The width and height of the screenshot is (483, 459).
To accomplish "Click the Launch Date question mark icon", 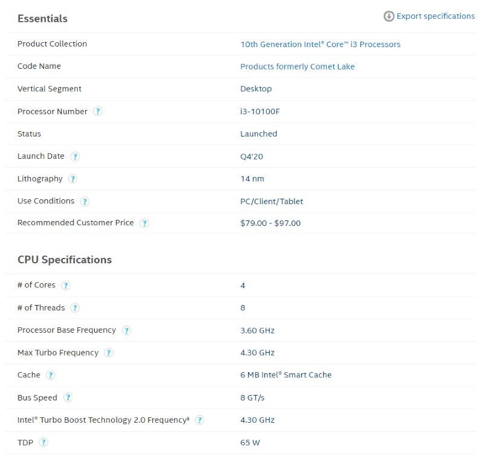I will (x=75, y=156).
